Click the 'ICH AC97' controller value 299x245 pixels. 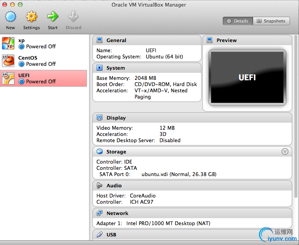point(142,202)
